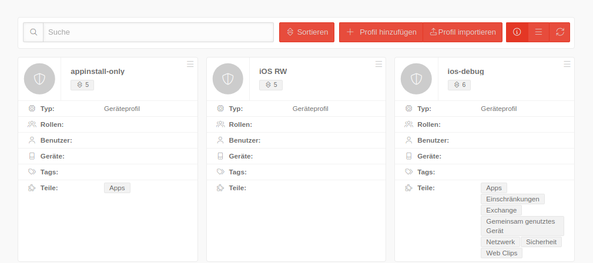This screenshot has height=263, width=593.
Task: Click the search magnifier icon
Action: pyautogui.click(x=33, y=32)
